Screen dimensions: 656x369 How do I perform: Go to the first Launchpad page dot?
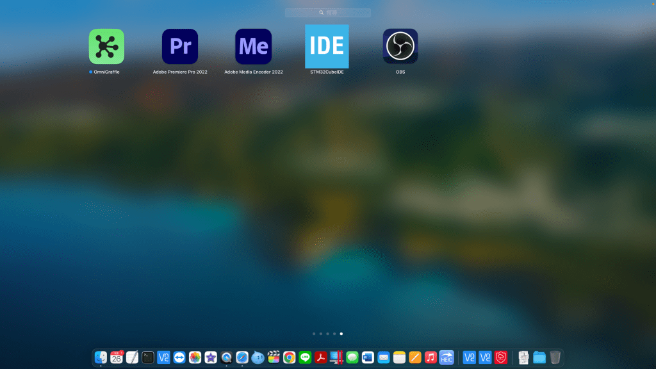pos(313,334)
